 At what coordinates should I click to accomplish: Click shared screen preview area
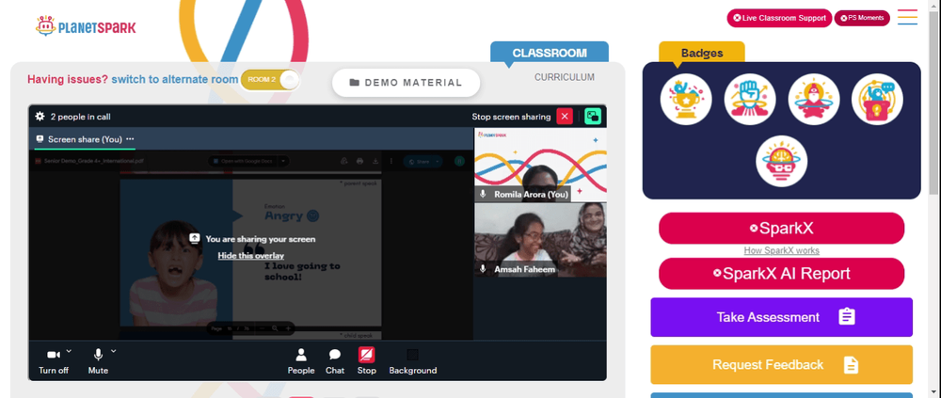251,245
